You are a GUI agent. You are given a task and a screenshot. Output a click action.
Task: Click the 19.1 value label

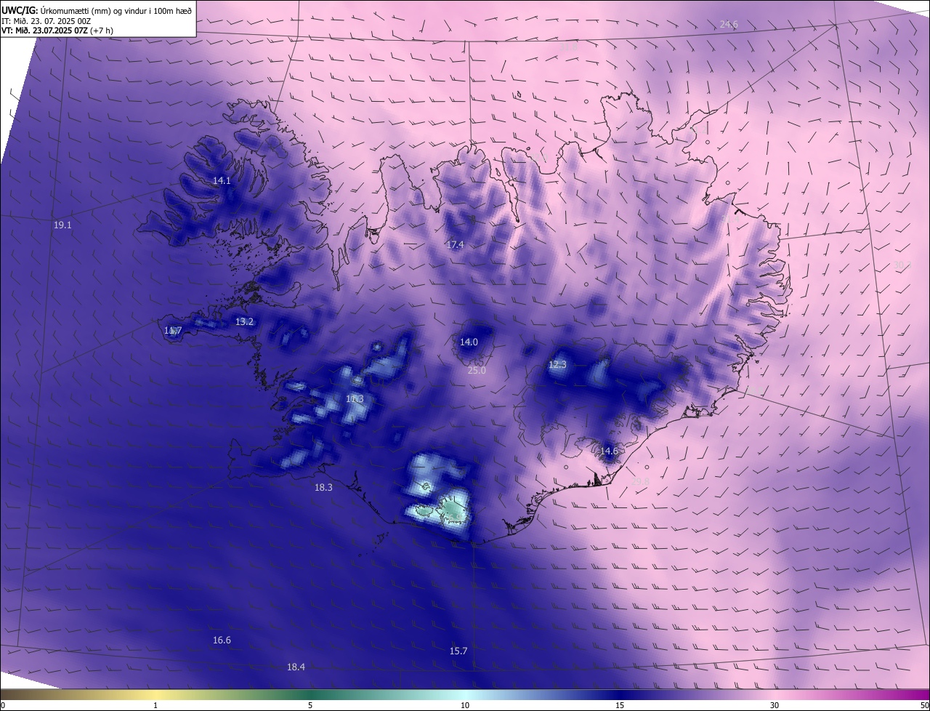click(62, 225)
